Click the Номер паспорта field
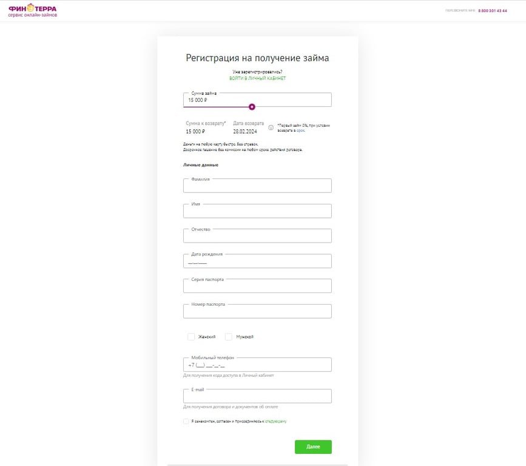Image resolution: width=526 pixels, height=466 pixels. 257,311
